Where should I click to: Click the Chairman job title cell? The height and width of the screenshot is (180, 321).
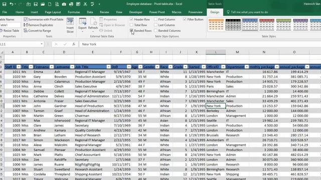pos(92,115)
